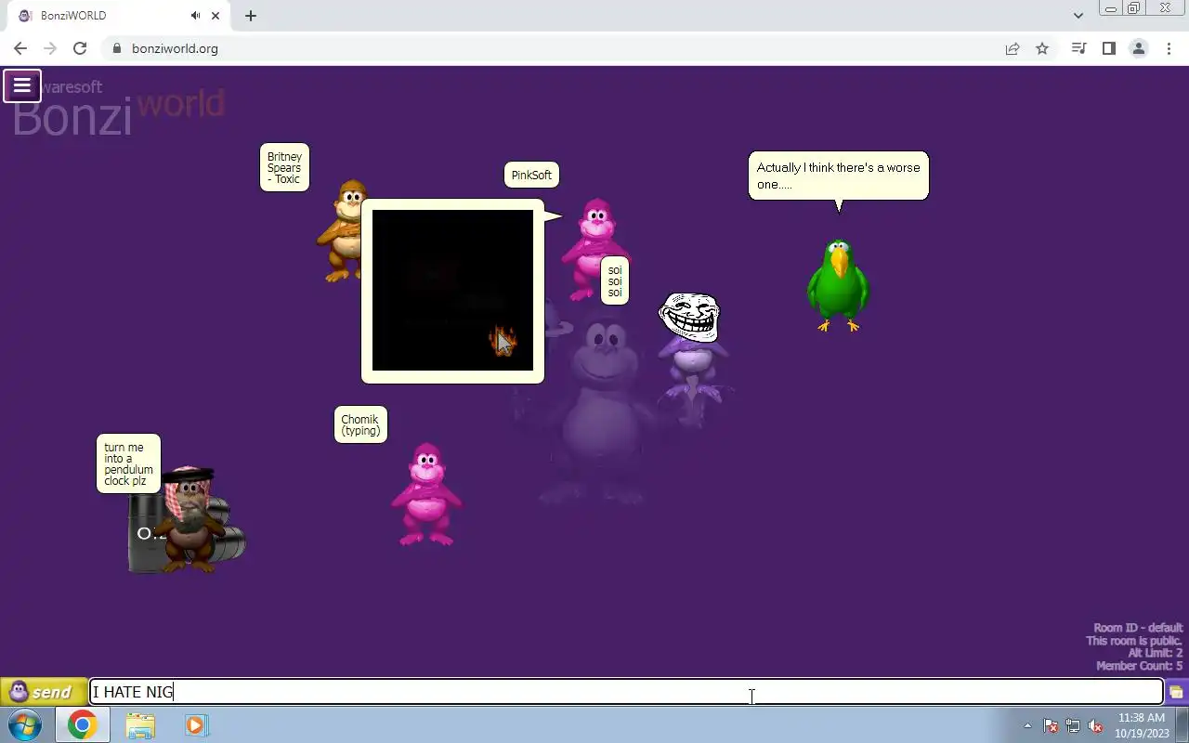Click the 'Member Count: 5' text
Screen dimensions: 1189x743
[1140, 666]
